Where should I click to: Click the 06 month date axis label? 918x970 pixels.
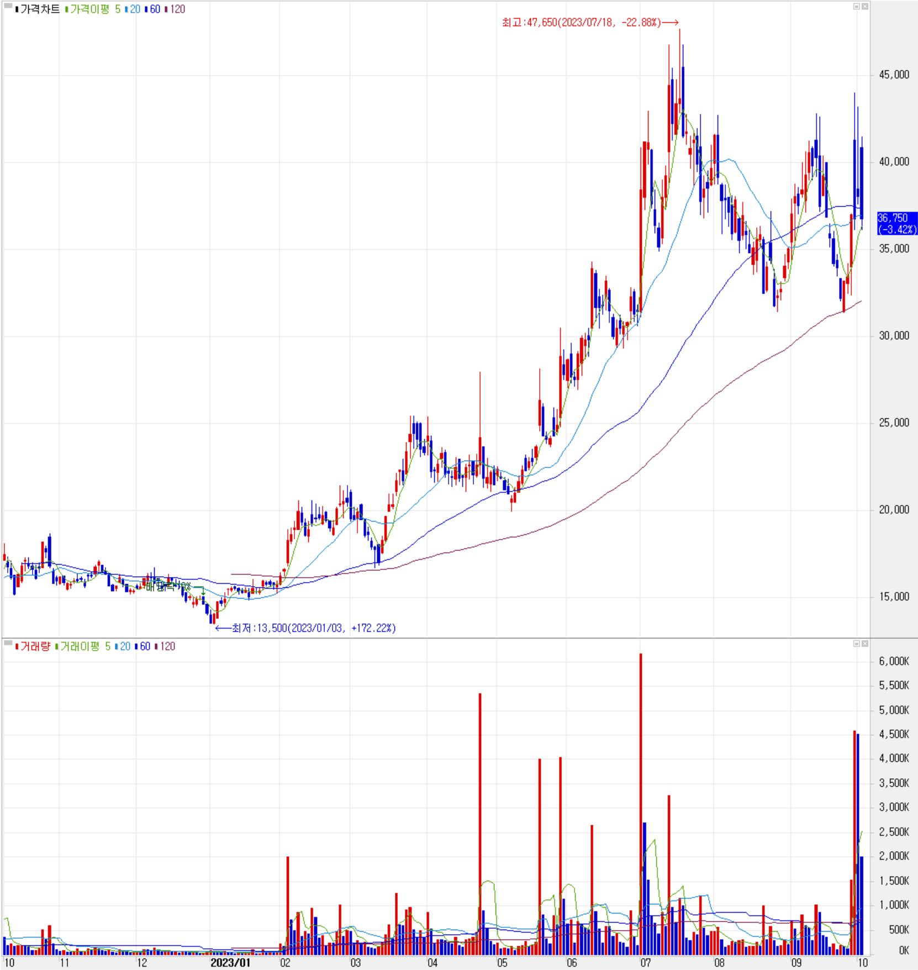tap(572, 963)
